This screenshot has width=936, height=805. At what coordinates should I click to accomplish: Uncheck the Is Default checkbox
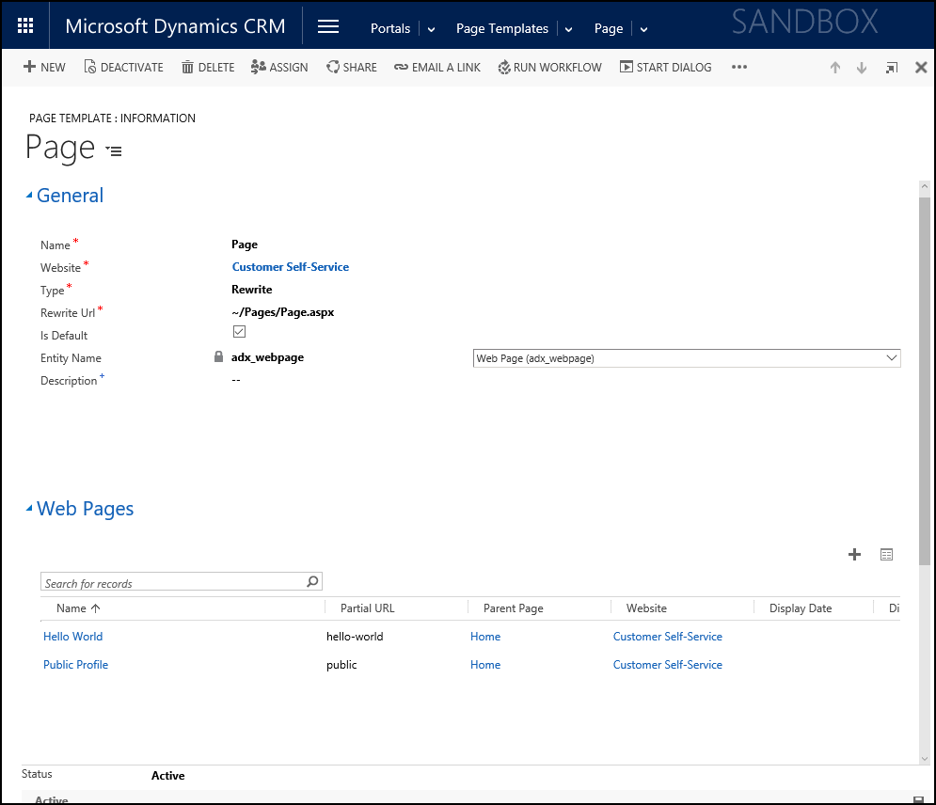(x=239, y=331)
